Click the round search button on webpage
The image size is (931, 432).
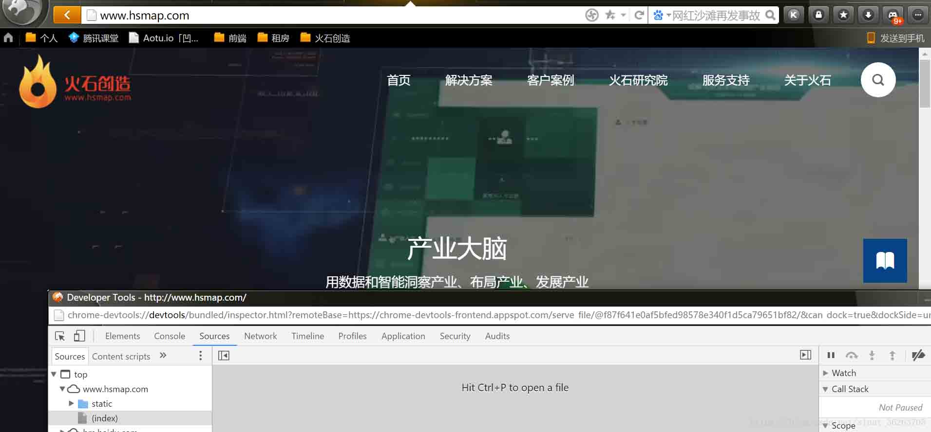pyautogui.click(x=878, y=80)
